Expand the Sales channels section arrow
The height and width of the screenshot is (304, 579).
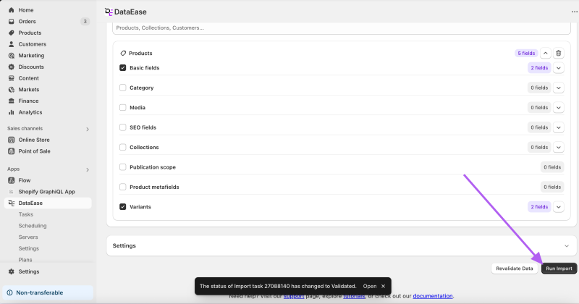(x=88, y=129)
